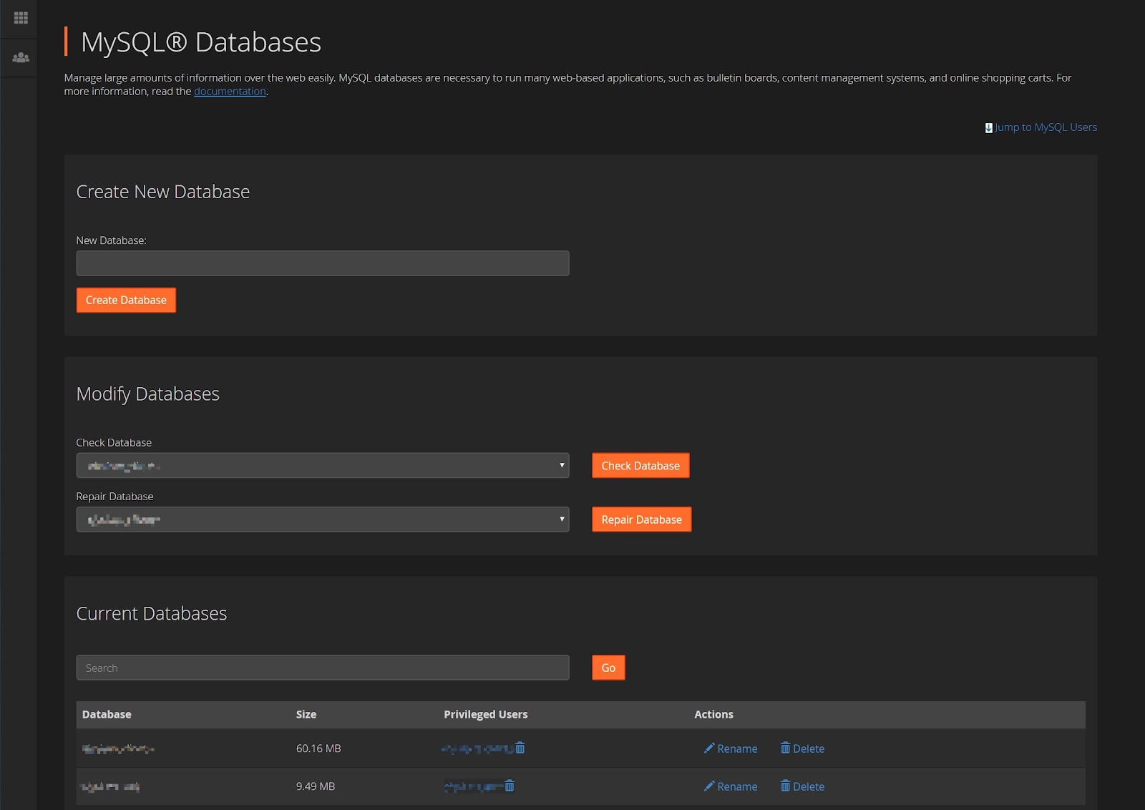Click the Go search button
Screen dimensions: 1145x810
(608, 668)
